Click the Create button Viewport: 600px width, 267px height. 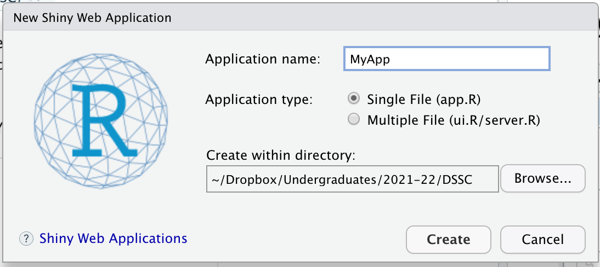click(449, 240)
